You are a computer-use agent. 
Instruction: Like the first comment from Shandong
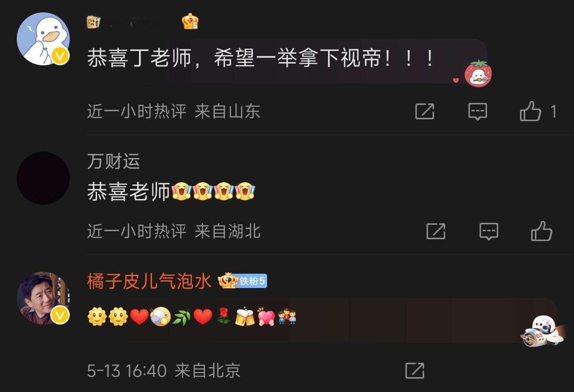coord(531,111)
